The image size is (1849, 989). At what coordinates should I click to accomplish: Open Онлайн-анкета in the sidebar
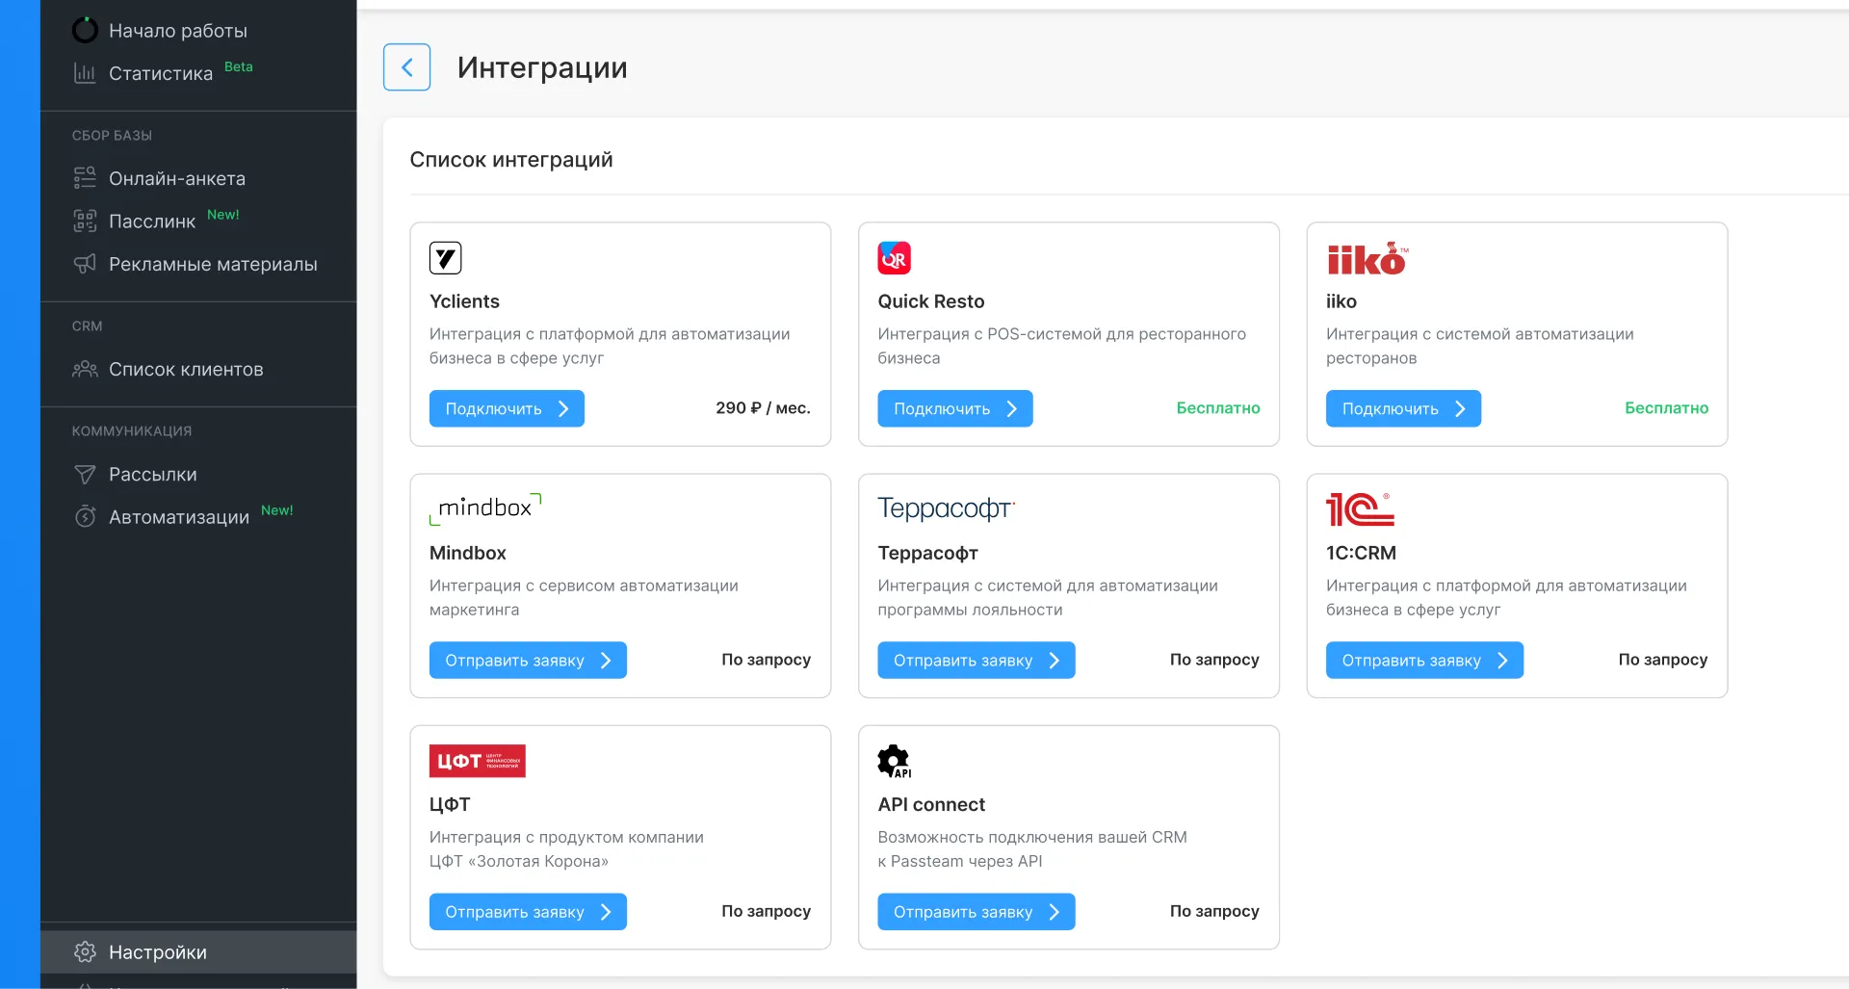click(x=175, y=178)
